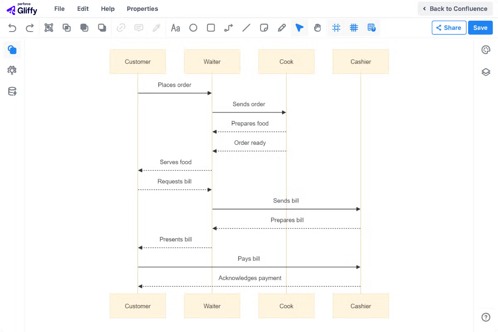Send selection to back icon
Viewport: 498px width, 332px height.
102,28
